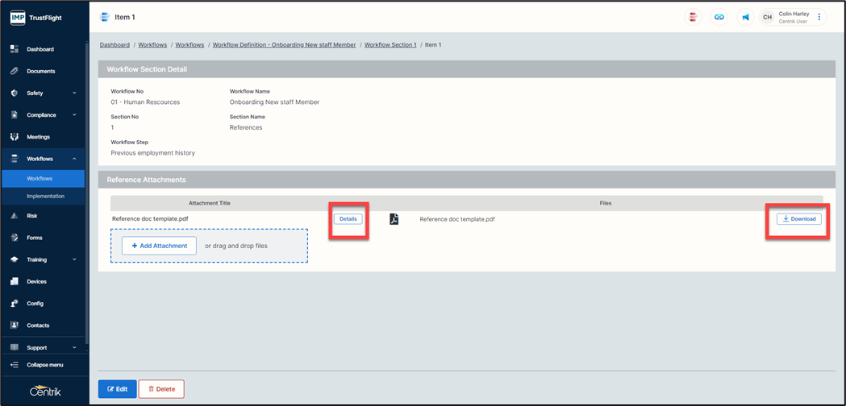The image size is (846, 406).
Task: Open Workflow Section 1 breadcrumb link
Action: [390, 45]
